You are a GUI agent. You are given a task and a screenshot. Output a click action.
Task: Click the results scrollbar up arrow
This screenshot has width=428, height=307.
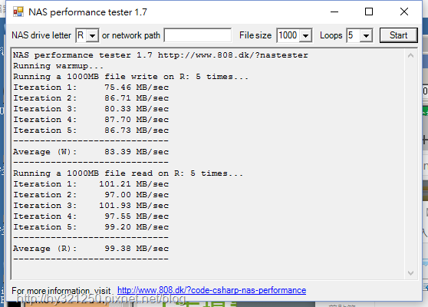coord(410,56)
